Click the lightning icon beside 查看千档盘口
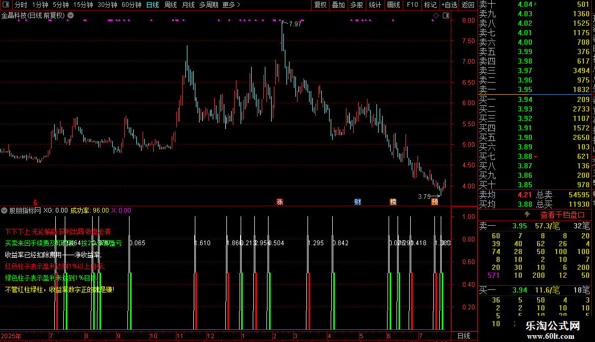 (x=527, y=214)
